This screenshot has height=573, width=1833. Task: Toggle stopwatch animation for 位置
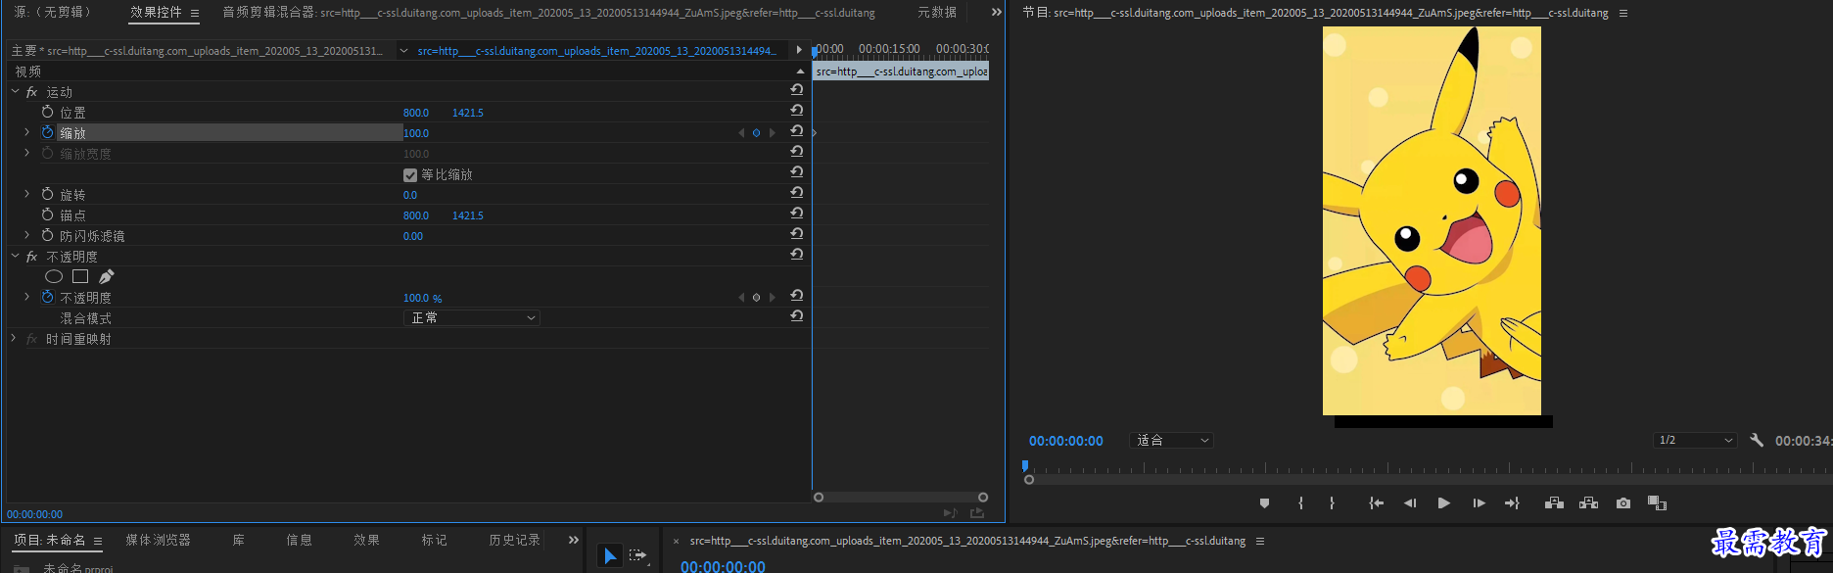(47, 112)
